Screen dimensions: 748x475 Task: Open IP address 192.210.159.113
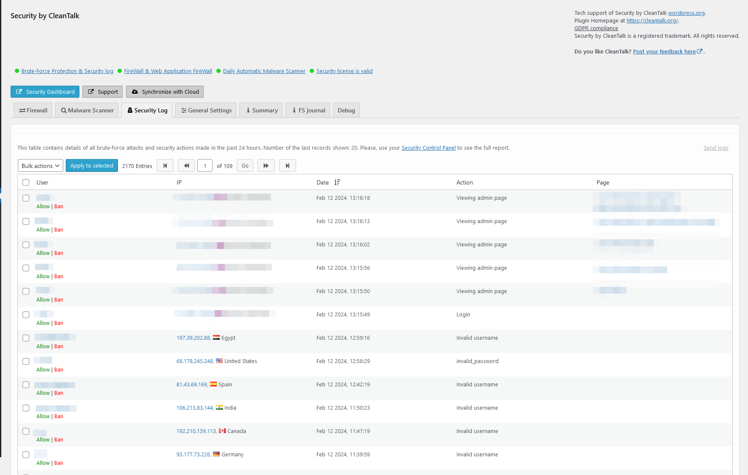(196, 431)
